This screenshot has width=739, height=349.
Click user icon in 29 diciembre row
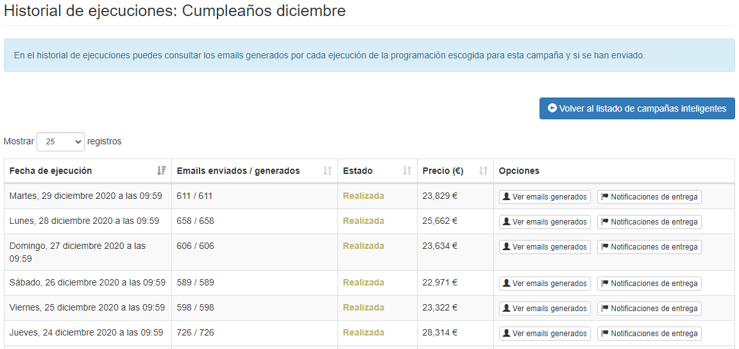(x=506, y=197)
